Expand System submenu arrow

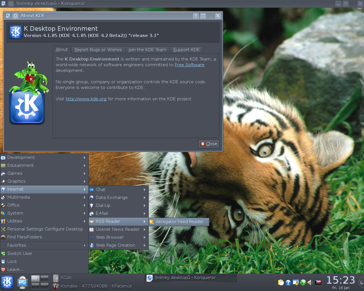[84, 213]
